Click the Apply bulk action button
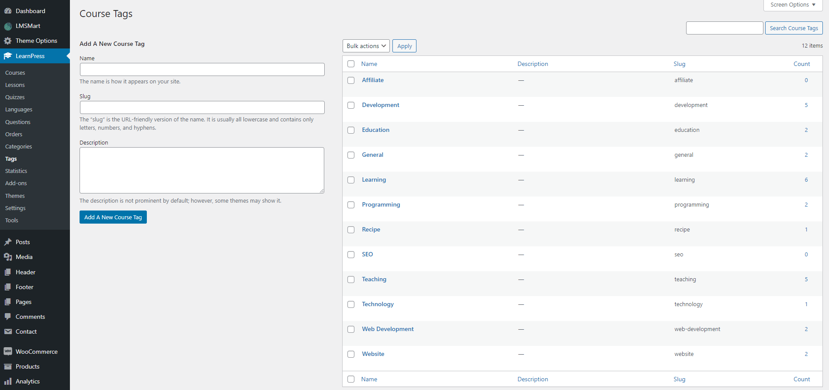829x390 pixels. click(404, 46)
